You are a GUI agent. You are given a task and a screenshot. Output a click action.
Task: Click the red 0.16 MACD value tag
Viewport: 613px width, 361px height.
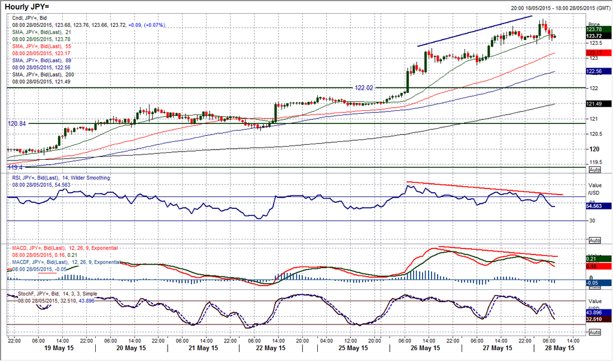pos(599,266)
